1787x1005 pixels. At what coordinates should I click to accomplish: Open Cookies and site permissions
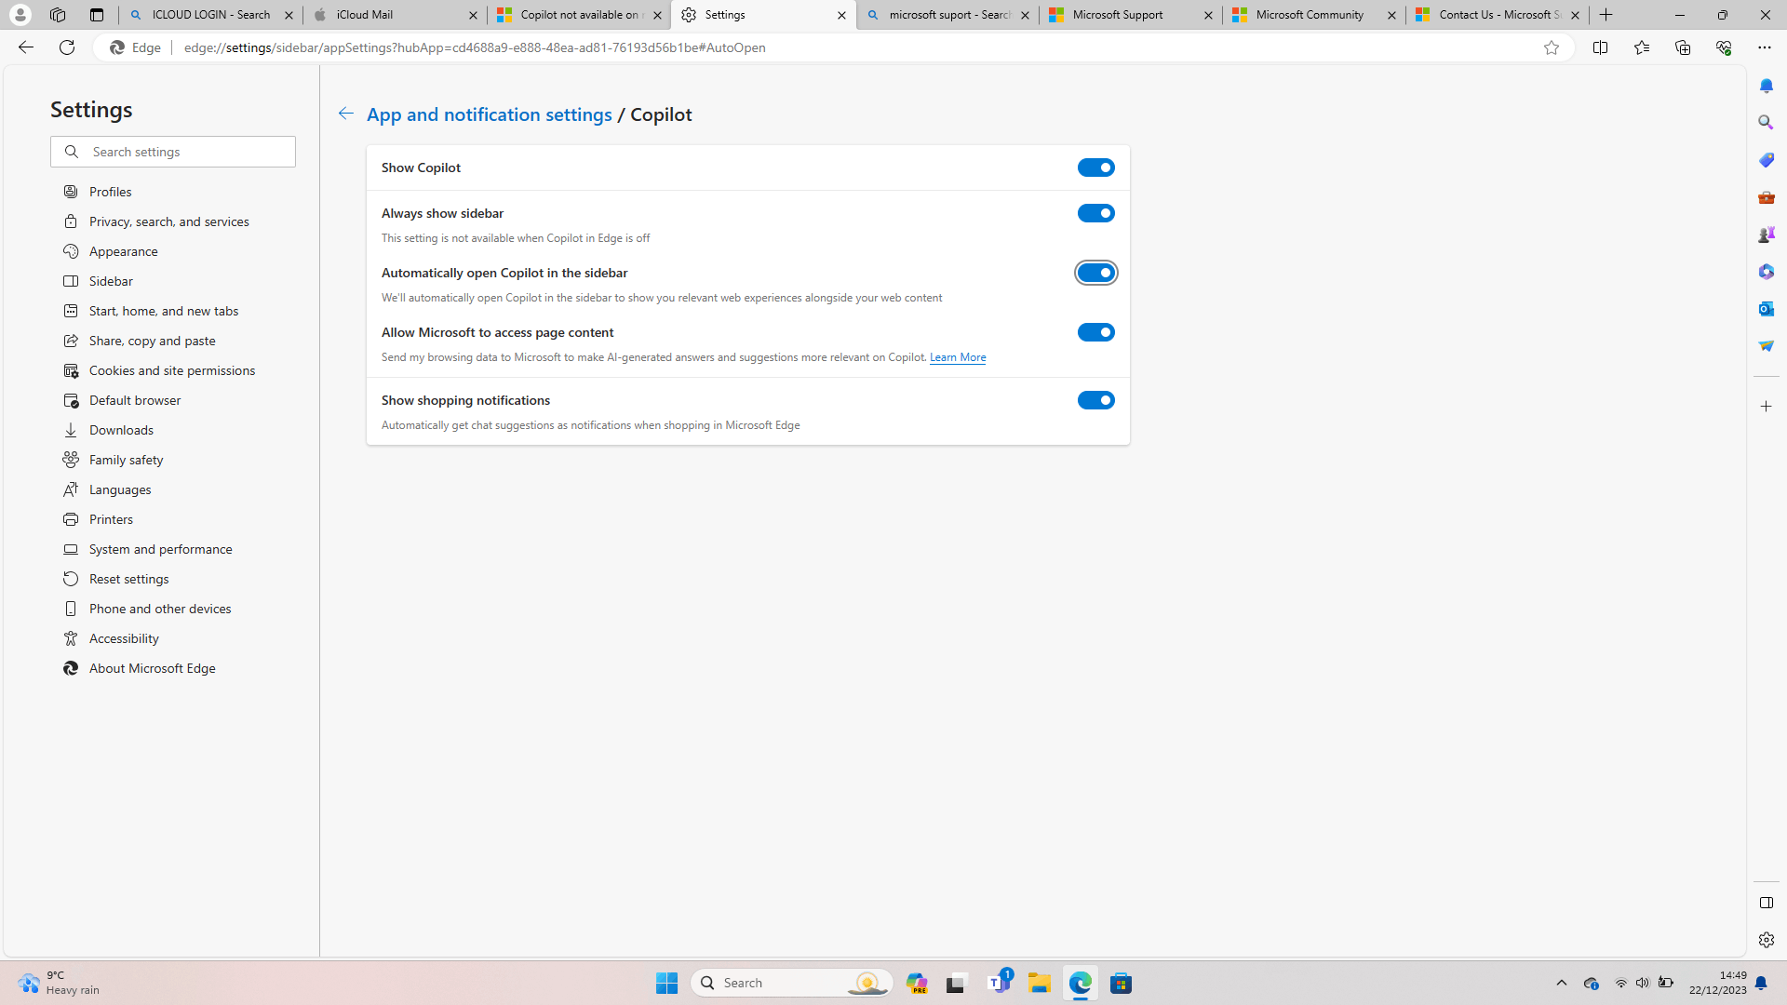click(x=173, y=370)
